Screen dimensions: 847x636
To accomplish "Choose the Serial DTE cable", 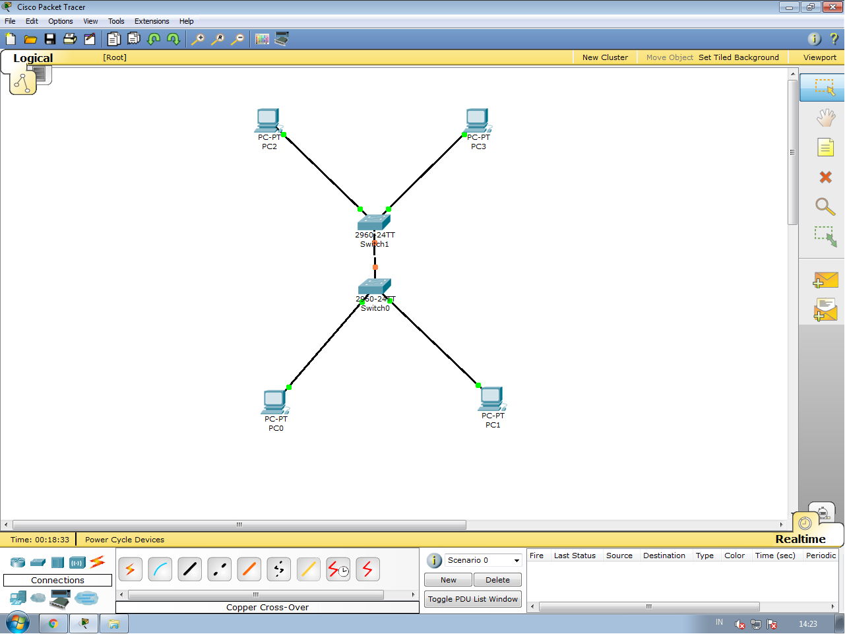I will pos(368,569).
